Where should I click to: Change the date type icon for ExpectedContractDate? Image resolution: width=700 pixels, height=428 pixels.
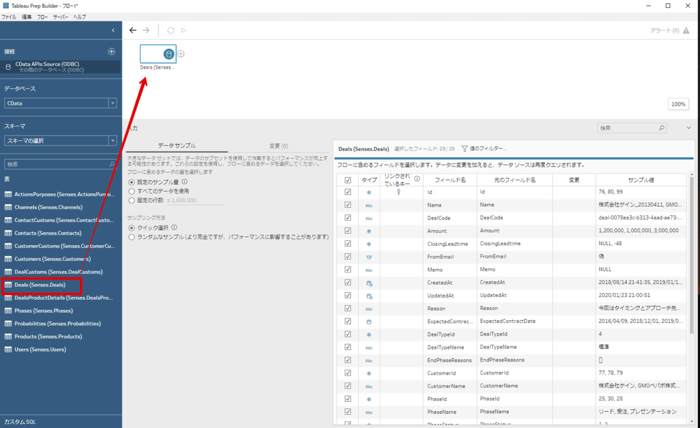click(x=369, y=321)
